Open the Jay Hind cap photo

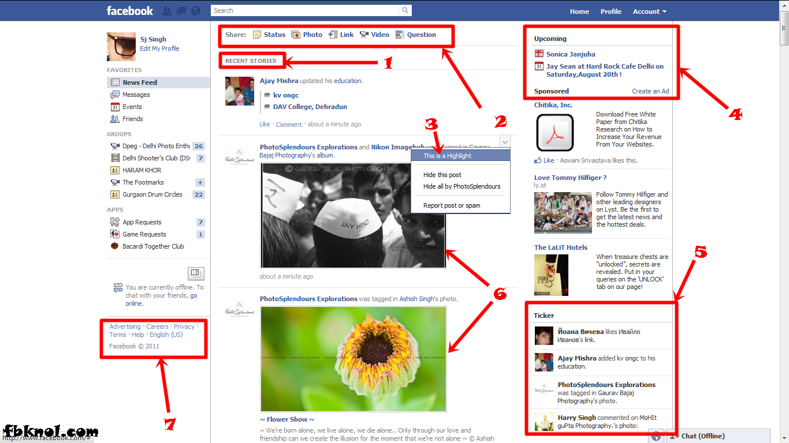pos(353,215)
